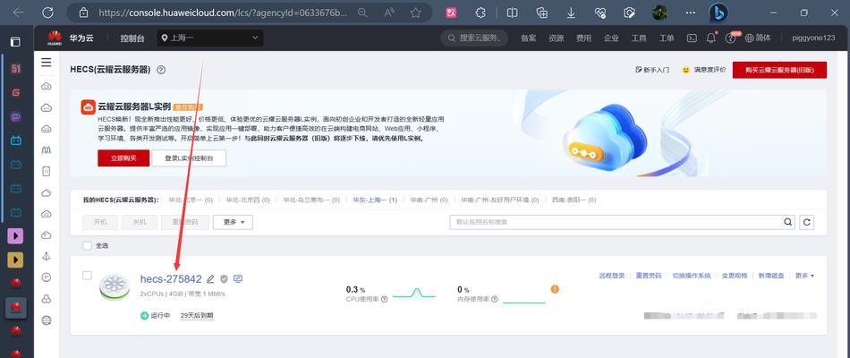Select the 华北-北京一 (0) region tab
The width and height of the screenshot is (850, 358).
tap(191, 200)
